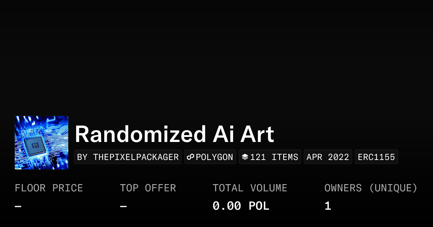Select the POLYGON chain label

pos(214,157)
